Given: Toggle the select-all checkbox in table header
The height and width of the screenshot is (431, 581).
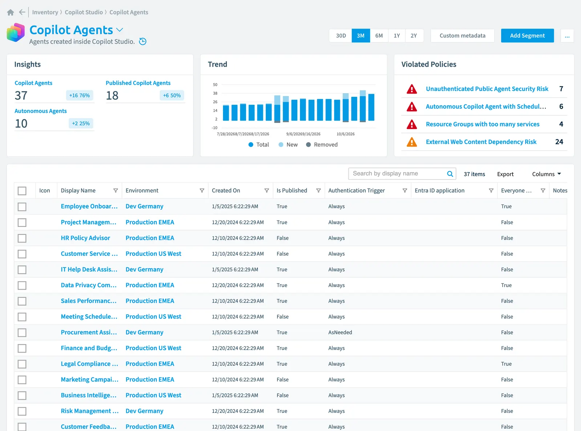Looking at the screenshot, I should (22, 191).
